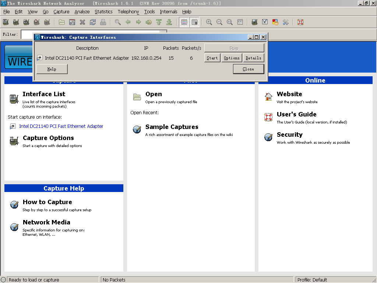The width and height of the screenshot is (377, 283).
Task: Open the File menu
Action: tap(7, 11)
